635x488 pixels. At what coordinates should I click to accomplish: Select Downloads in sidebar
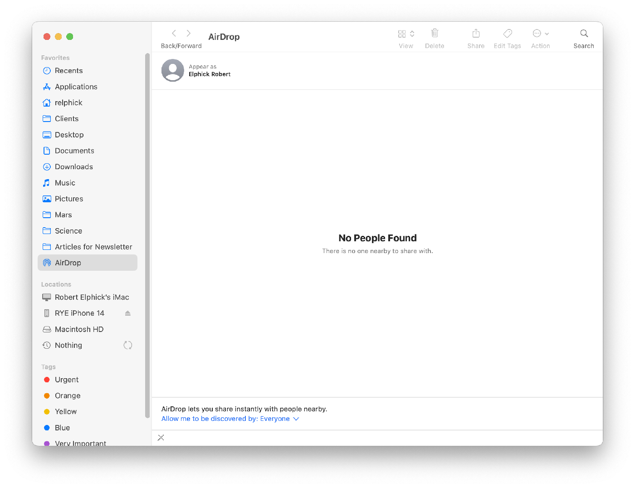(88, 166)
